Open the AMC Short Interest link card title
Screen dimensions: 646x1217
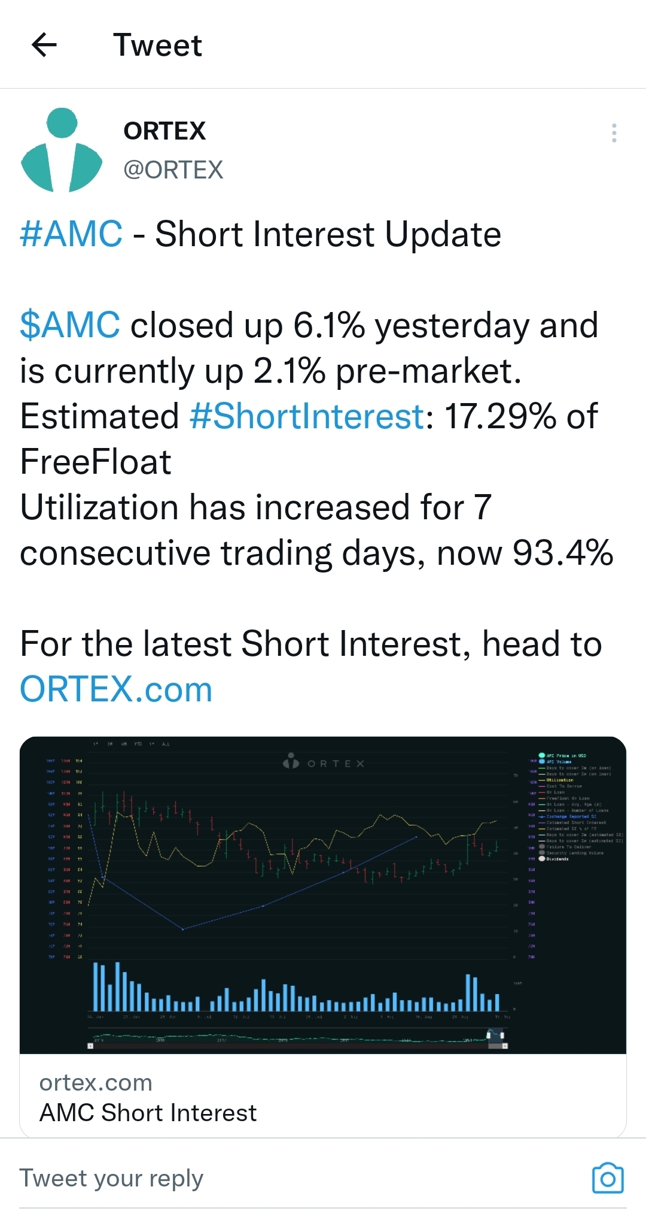[x=148, y=1113]
